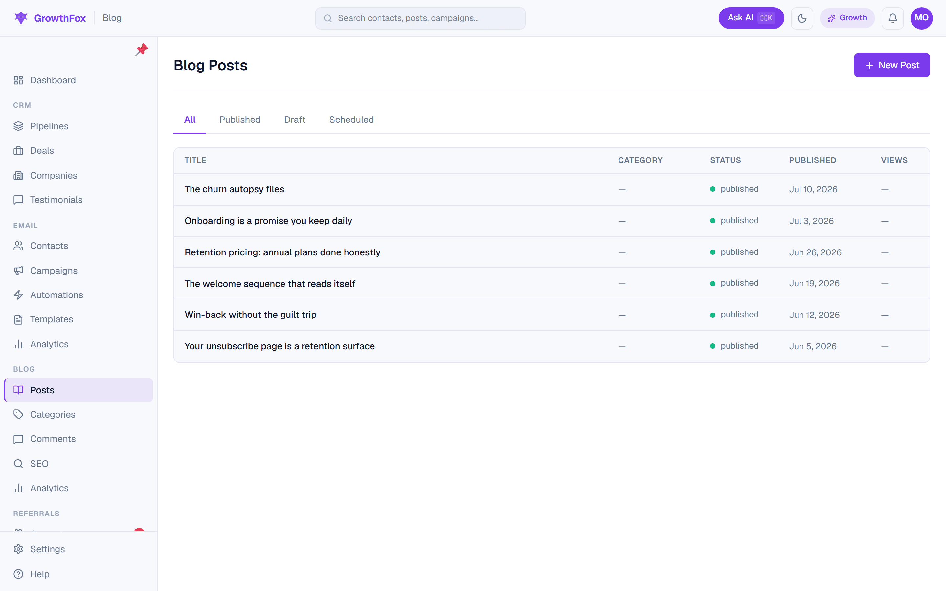Open Contacts in the sidebar

79,246
